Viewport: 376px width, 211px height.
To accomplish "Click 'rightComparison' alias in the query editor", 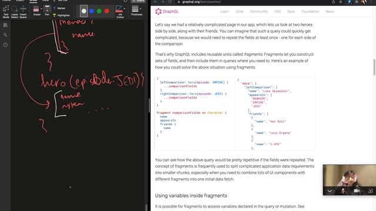I will tap(173, 94).
